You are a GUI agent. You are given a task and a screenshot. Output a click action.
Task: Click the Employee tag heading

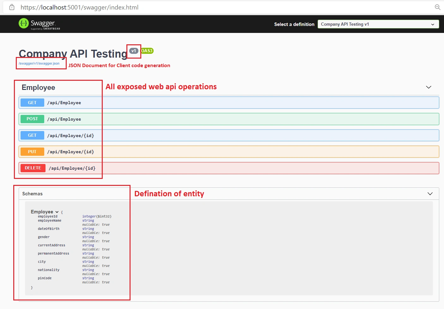pyautogui.click(x=38, y=87)
